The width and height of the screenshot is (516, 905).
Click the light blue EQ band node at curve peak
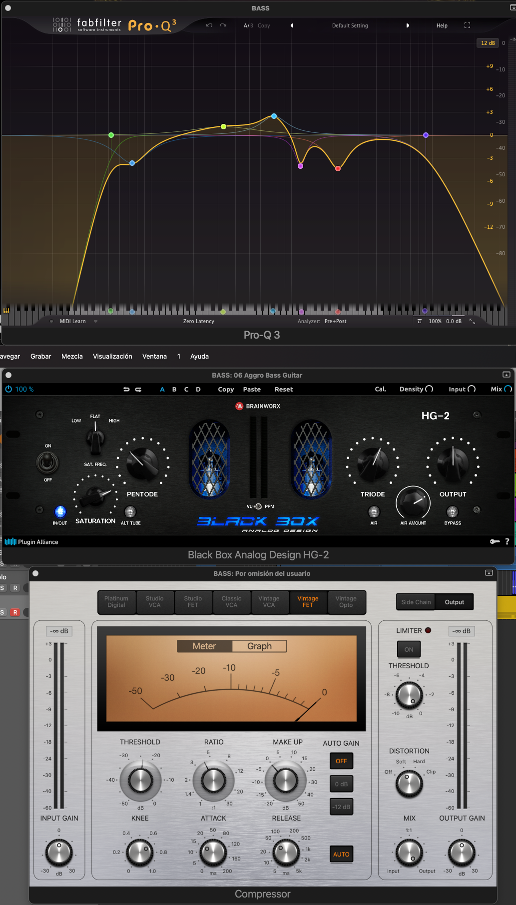274,116
